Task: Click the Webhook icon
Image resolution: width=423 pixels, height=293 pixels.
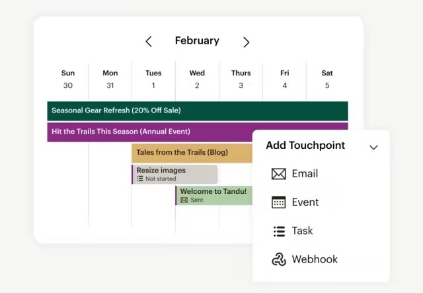Action: click(x=278, y=259)
